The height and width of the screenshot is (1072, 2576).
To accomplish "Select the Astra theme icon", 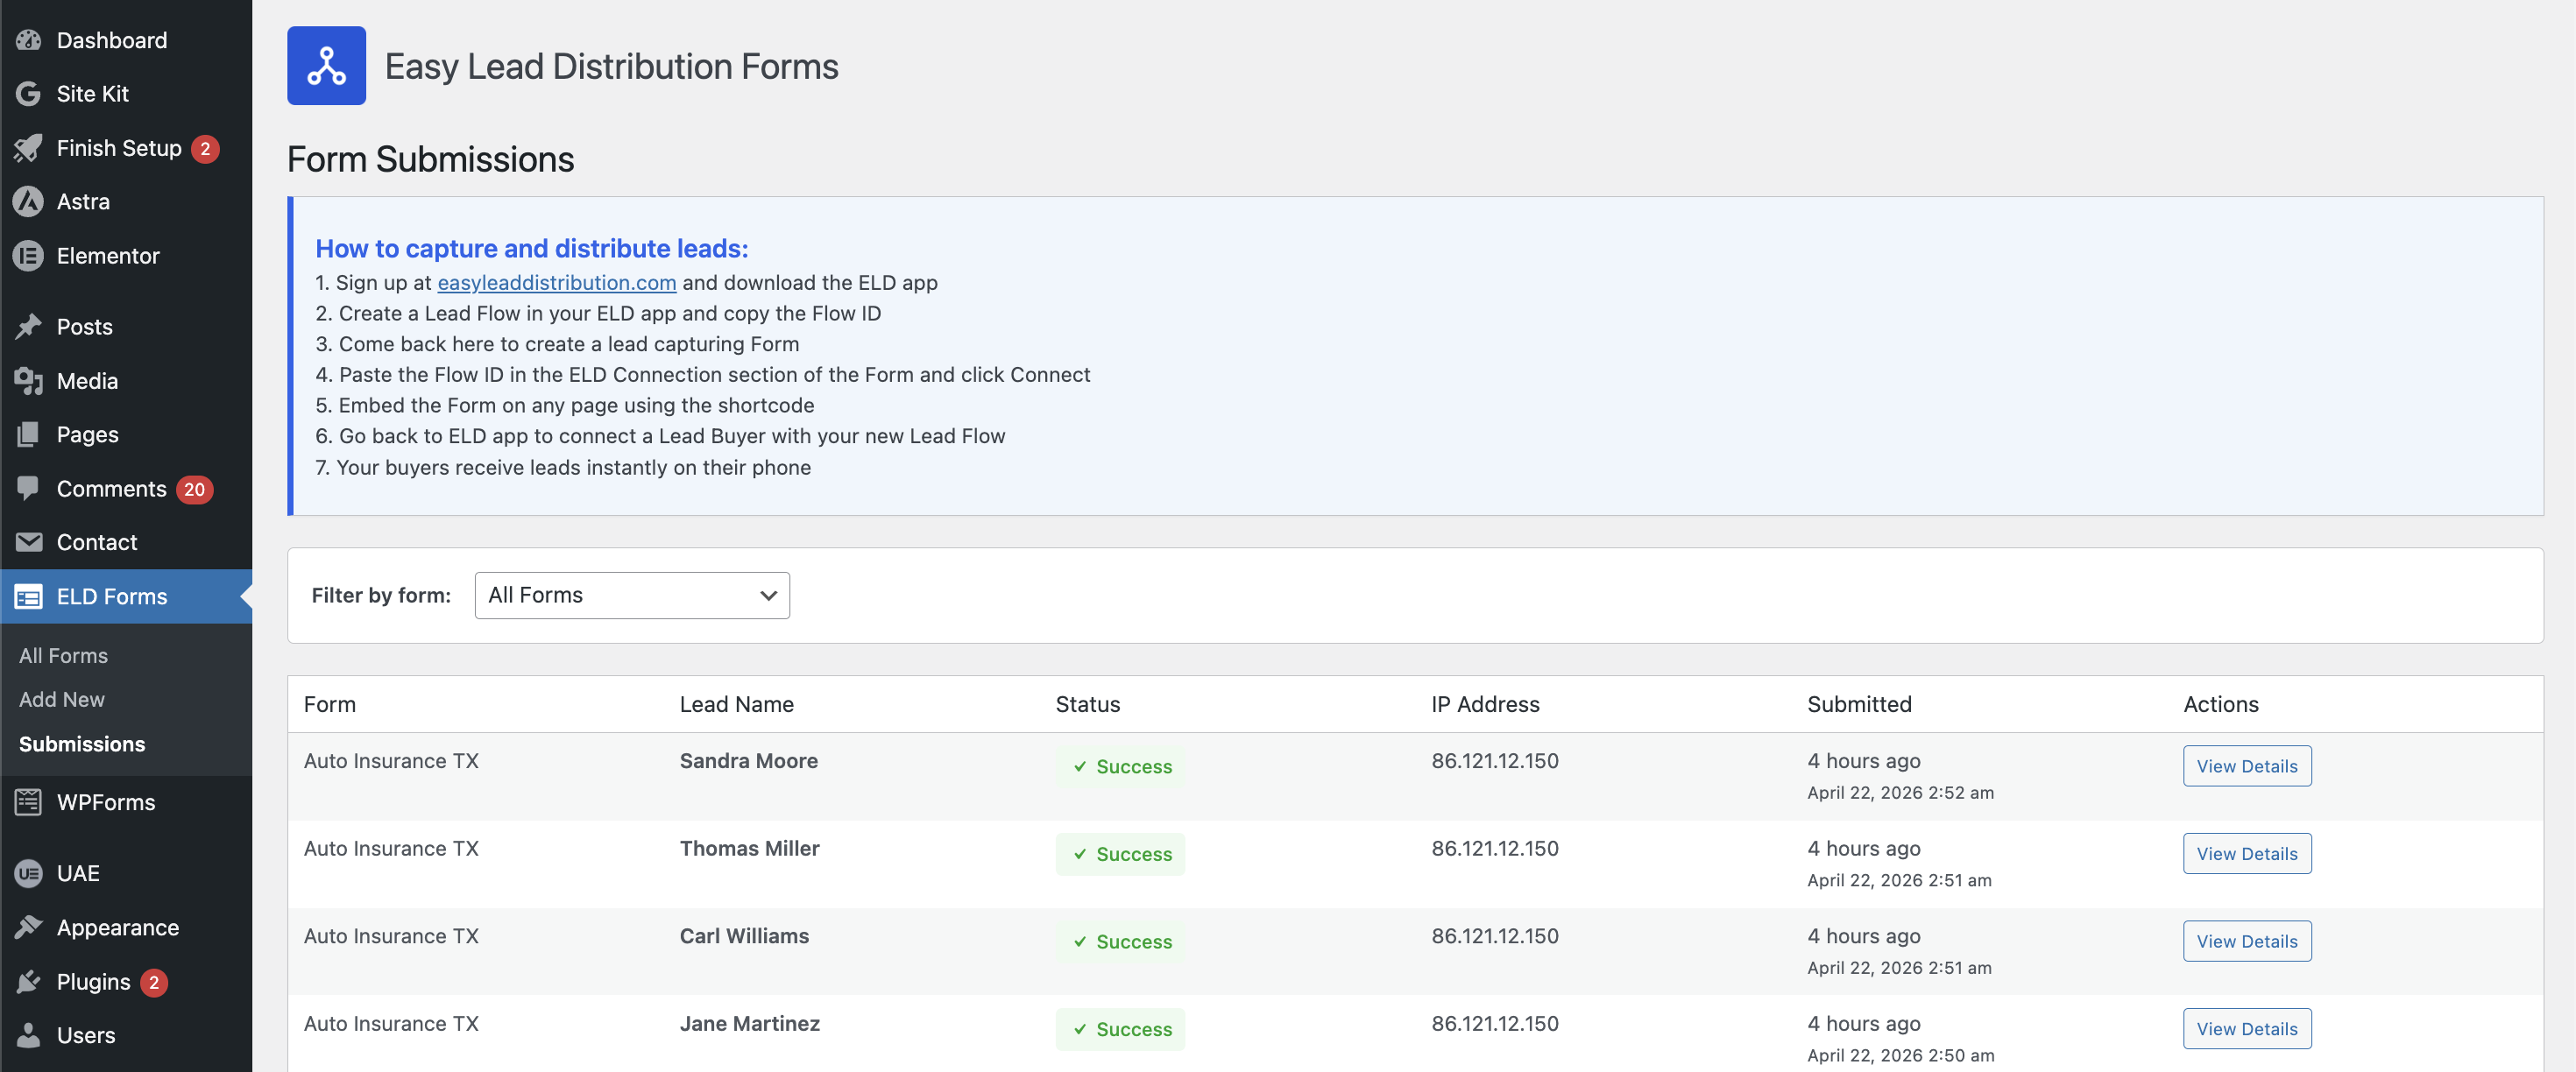I will [28, 201].
